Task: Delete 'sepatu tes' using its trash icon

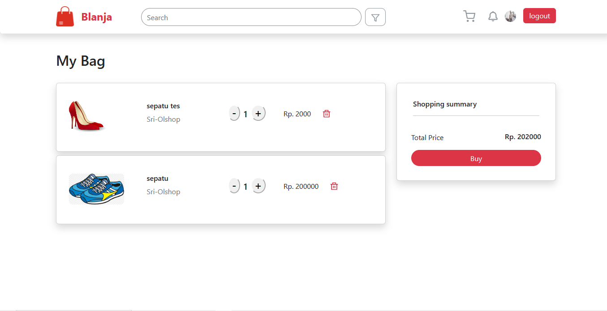Action: pos(326,114)
